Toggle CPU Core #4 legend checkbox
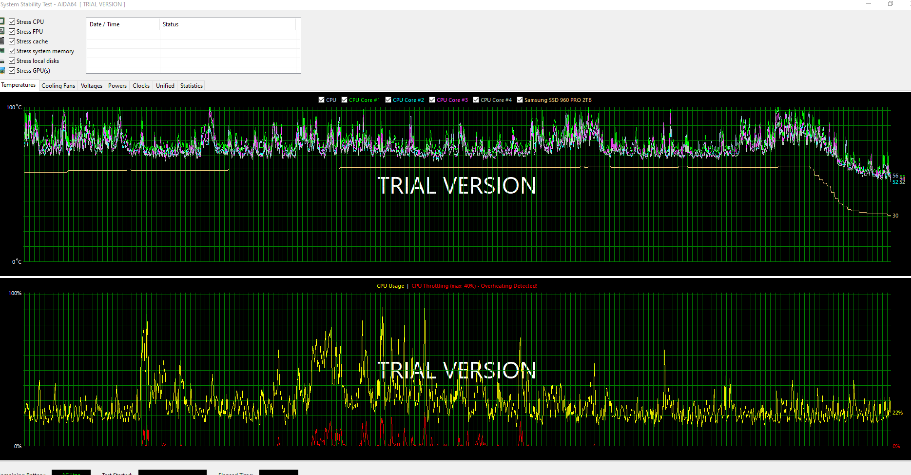Screen dimensions: 911x475 pos(476,100)
